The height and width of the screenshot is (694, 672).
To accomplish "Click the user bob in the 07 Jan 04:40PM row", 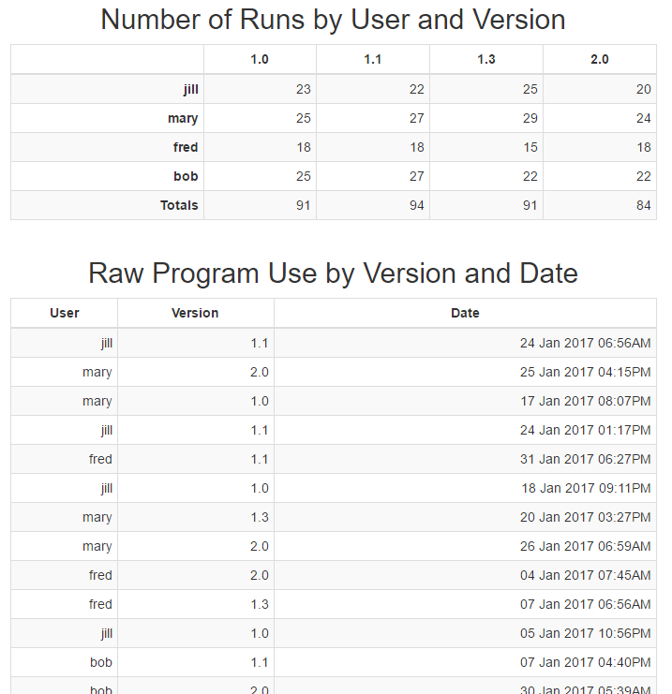I will [101, 662].
